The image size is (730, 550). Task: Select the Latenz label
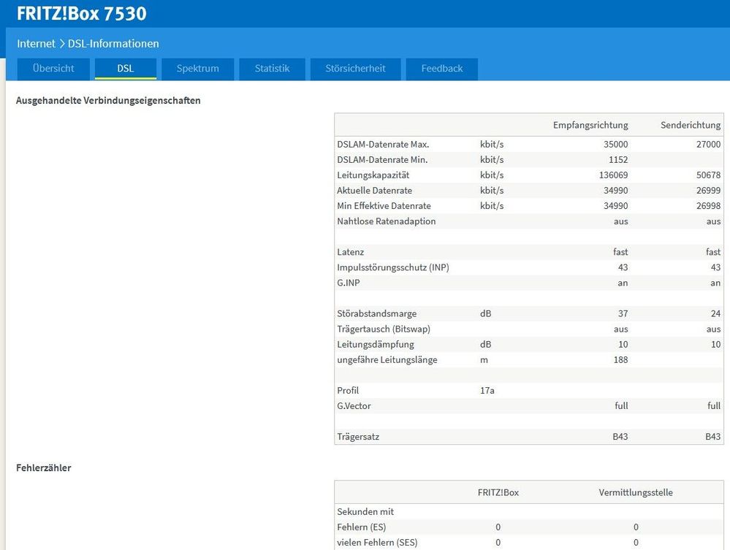coord(351,252)
